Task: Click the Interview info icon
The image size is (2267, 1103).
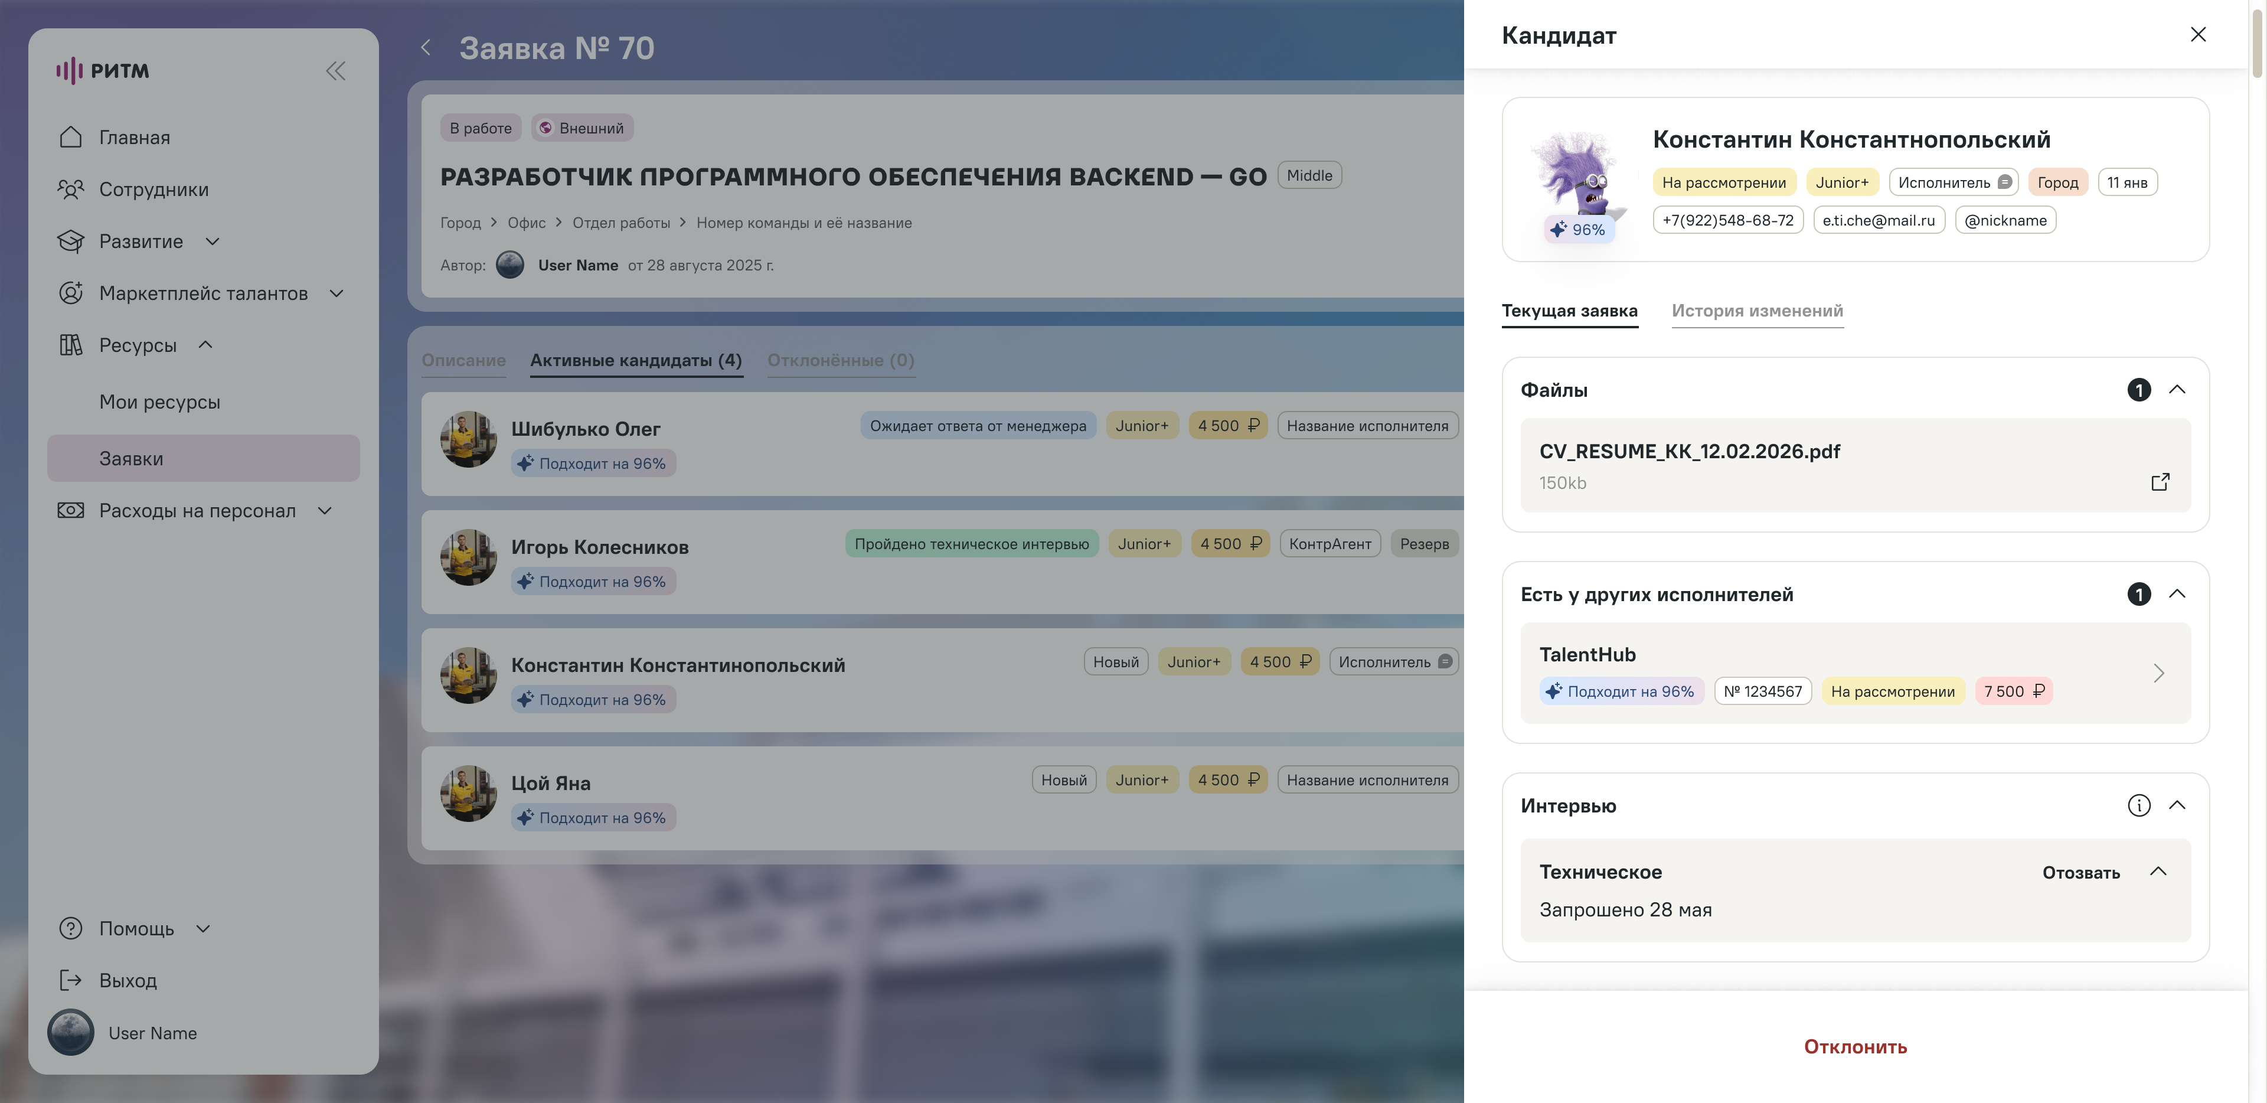Action: [2138, 805]
